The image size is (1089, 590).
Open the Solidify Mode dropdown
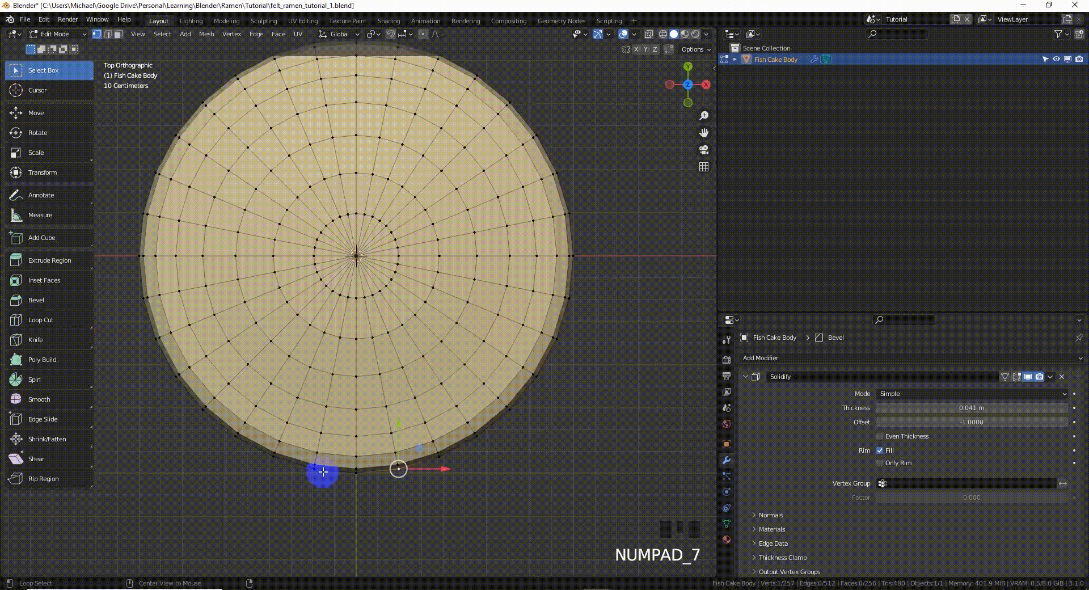972,394
